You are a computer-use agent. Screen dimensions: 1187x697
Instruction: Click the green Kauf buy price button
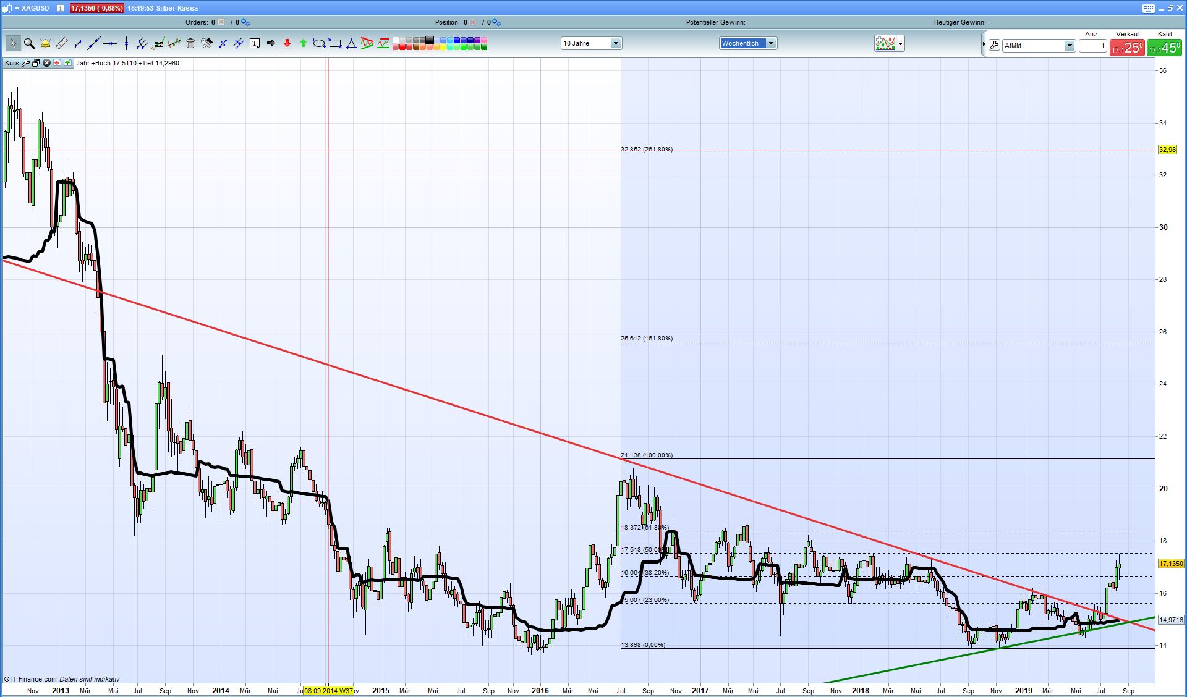tap(1164, 48)
